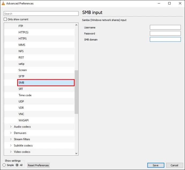Cancel the Advanced Preferences dialog
This screenshot has height=170, width=185.
pos(175,165)
